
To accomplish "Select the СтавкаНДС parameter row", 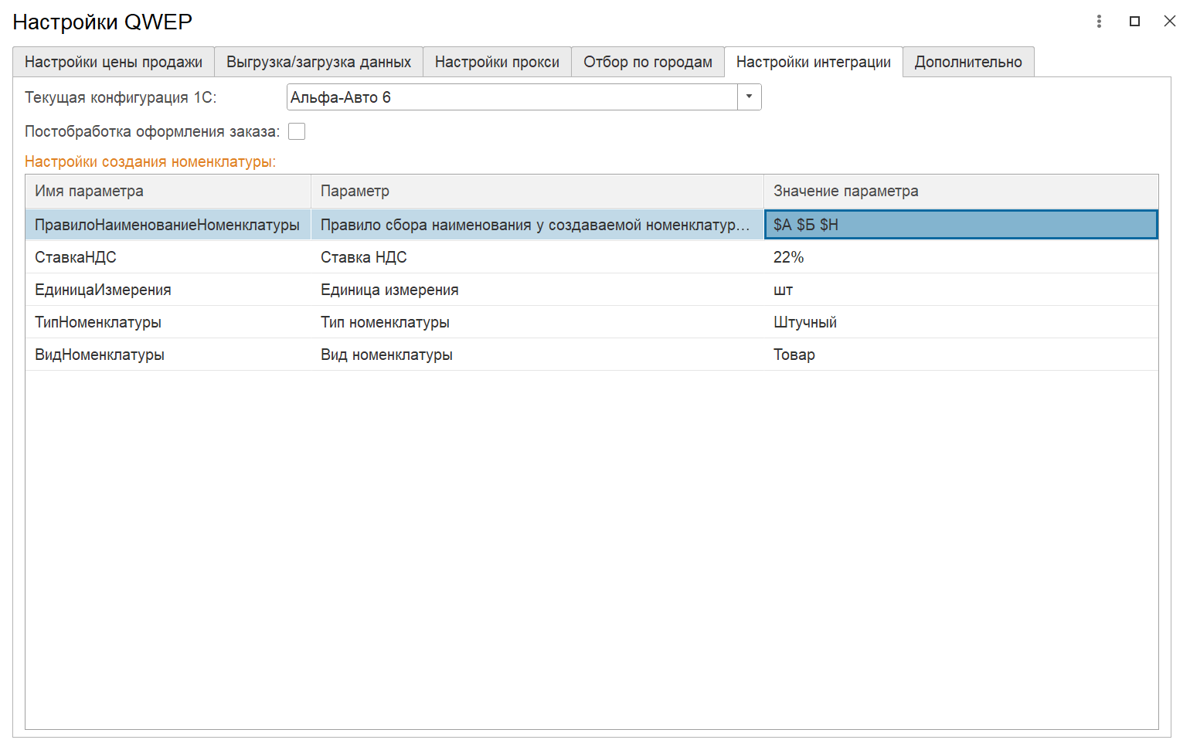I will pyautogui.click(x=76, y=258).
